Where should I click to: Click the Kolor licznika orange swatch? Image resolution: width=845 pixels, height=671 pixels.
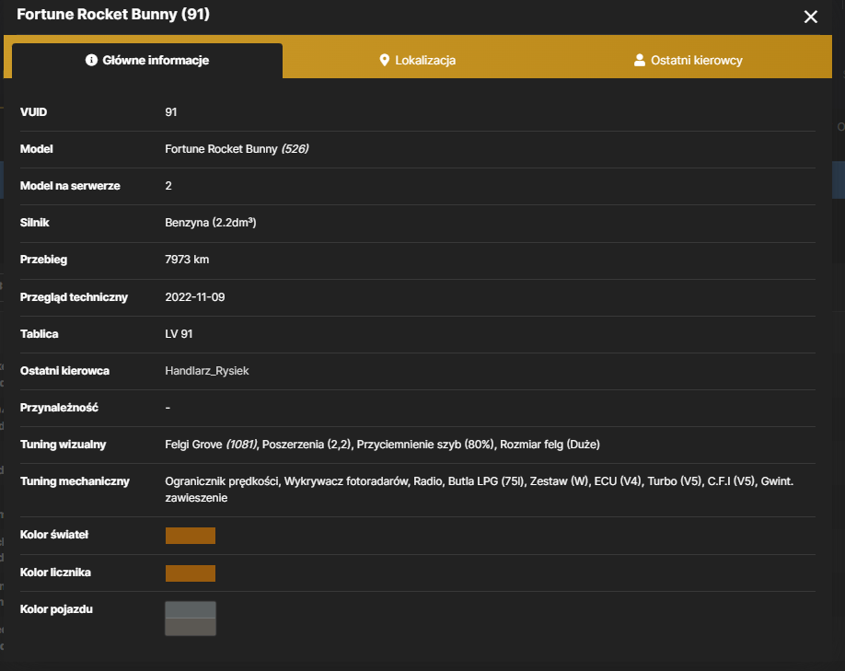coord(191,573)
